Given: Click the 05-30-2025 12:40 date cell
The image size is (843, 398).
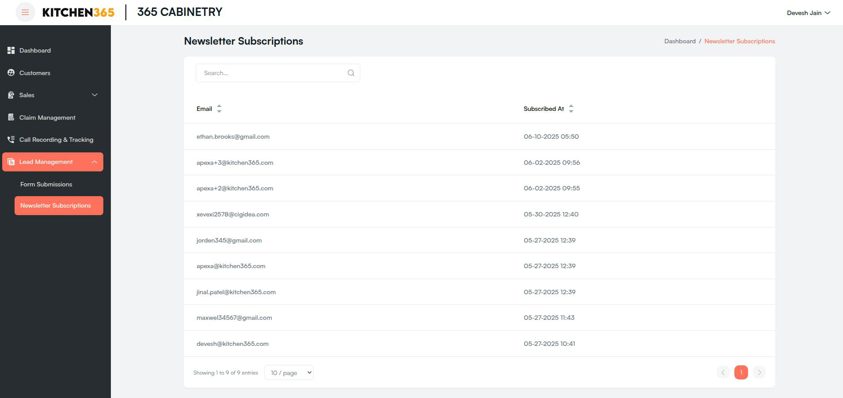Looking at the screenshot, I should [x=551, y=214].
